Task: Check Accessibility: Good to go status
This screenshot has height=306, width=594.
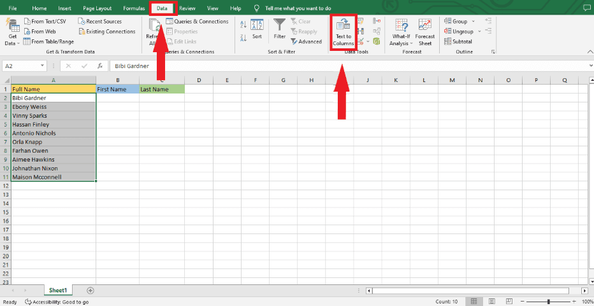Action: click(x=57, y=302)
